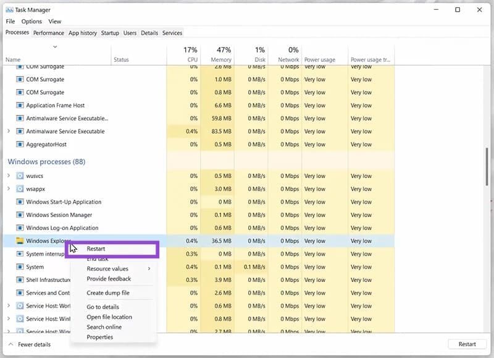Click the Windows Explorer folder icon
This screenshot has width=494, height=358.
tap(21, 241)
